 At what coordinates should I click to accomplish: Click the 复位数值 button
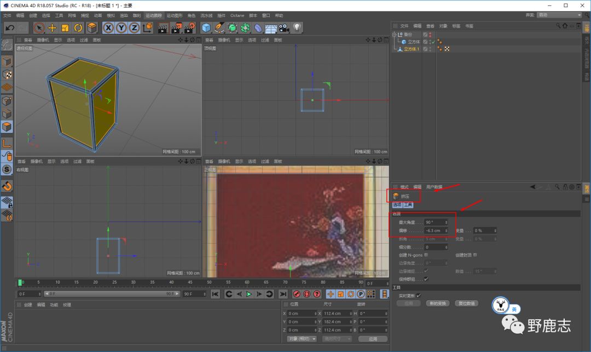point(467,303)
